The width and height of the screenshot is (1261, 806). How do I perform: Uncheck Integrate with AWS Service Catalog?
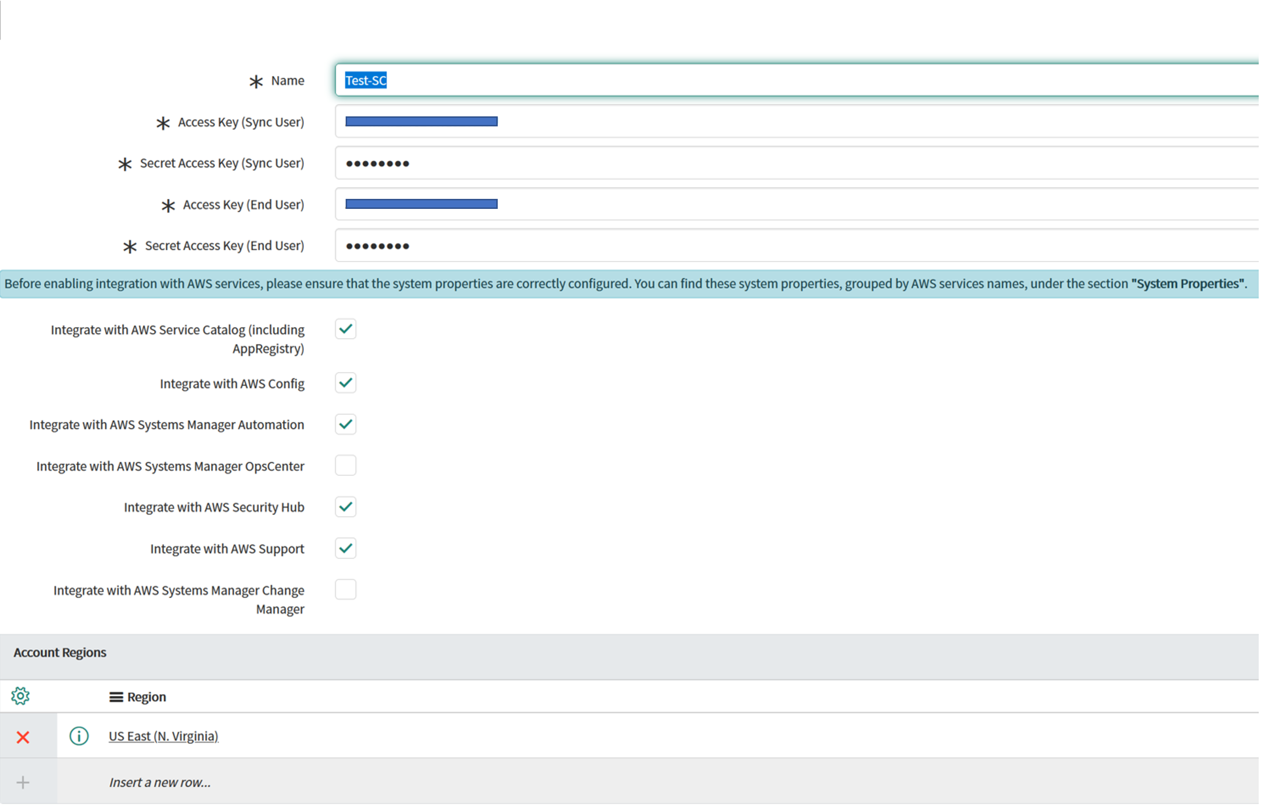[345, 329]
